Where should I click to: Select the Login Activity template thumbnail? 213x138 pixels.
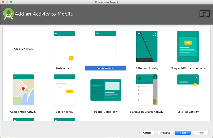tap(64, 90)
